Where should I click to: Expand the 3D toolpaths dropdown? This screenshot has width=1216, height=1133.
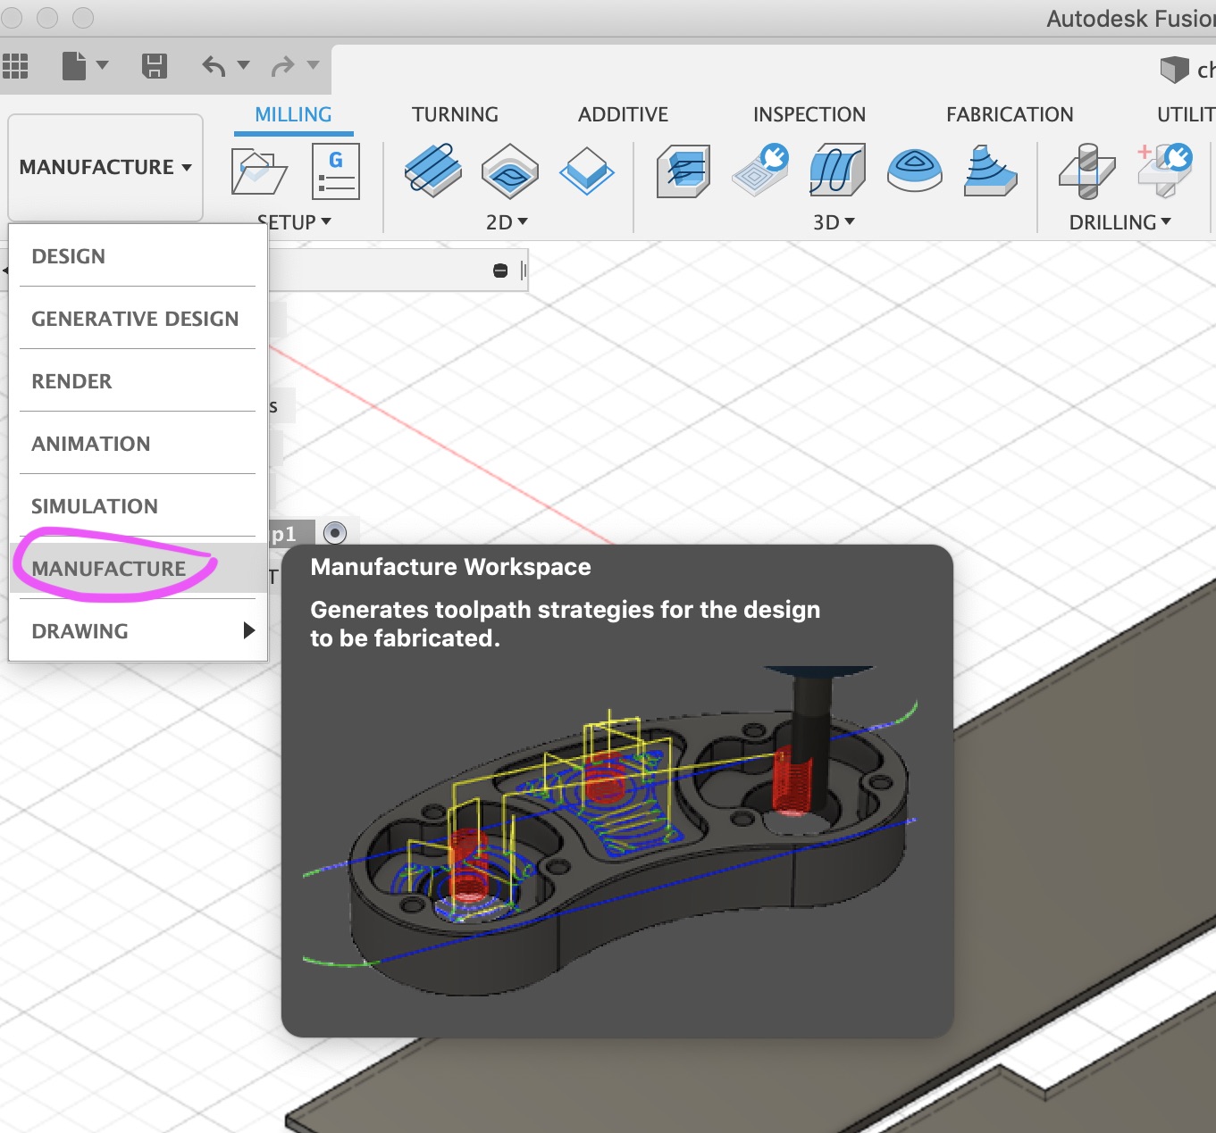point(834,221)
